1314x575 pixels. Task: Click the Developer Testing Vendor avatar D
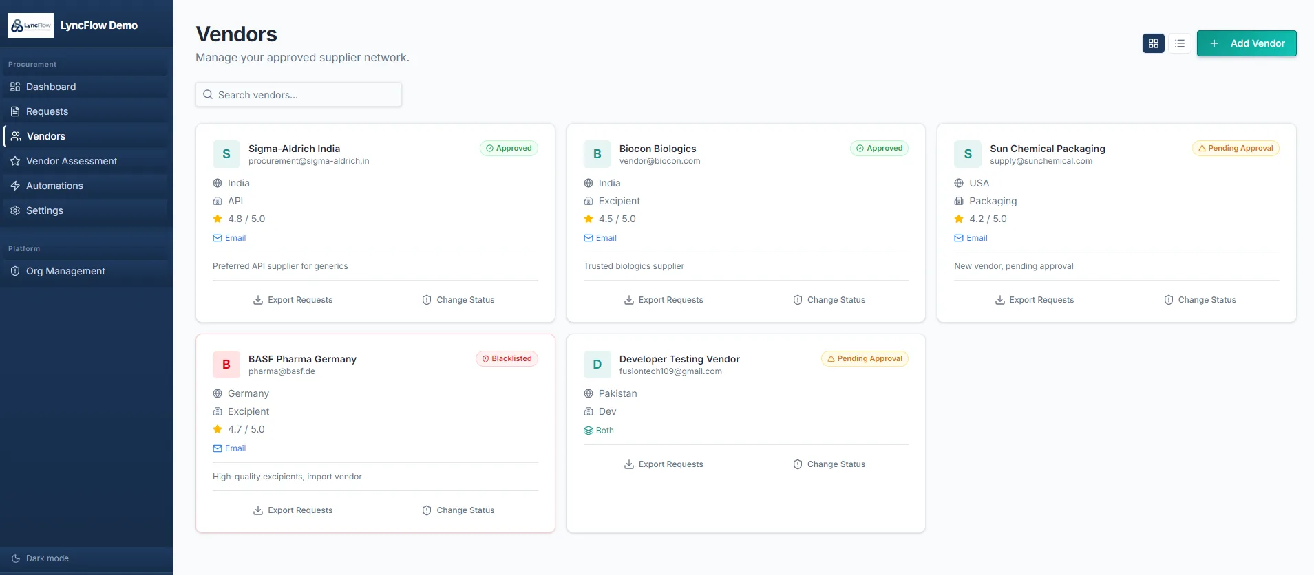pos(597,365)
